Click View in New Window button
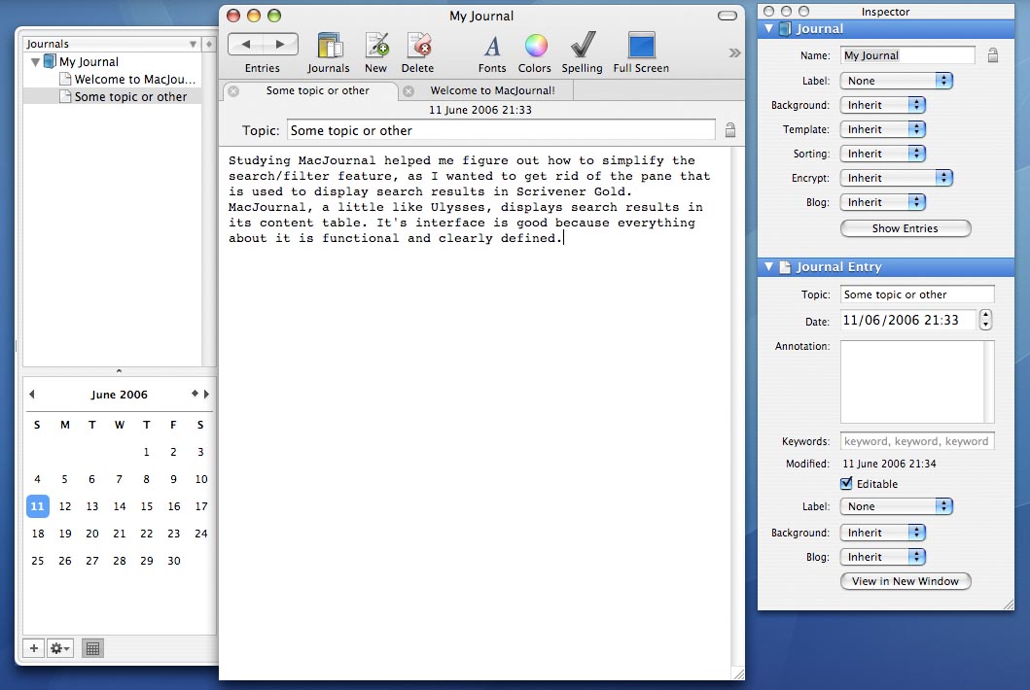The width and height of the screenshot is (1030, 690). point(906,581)
